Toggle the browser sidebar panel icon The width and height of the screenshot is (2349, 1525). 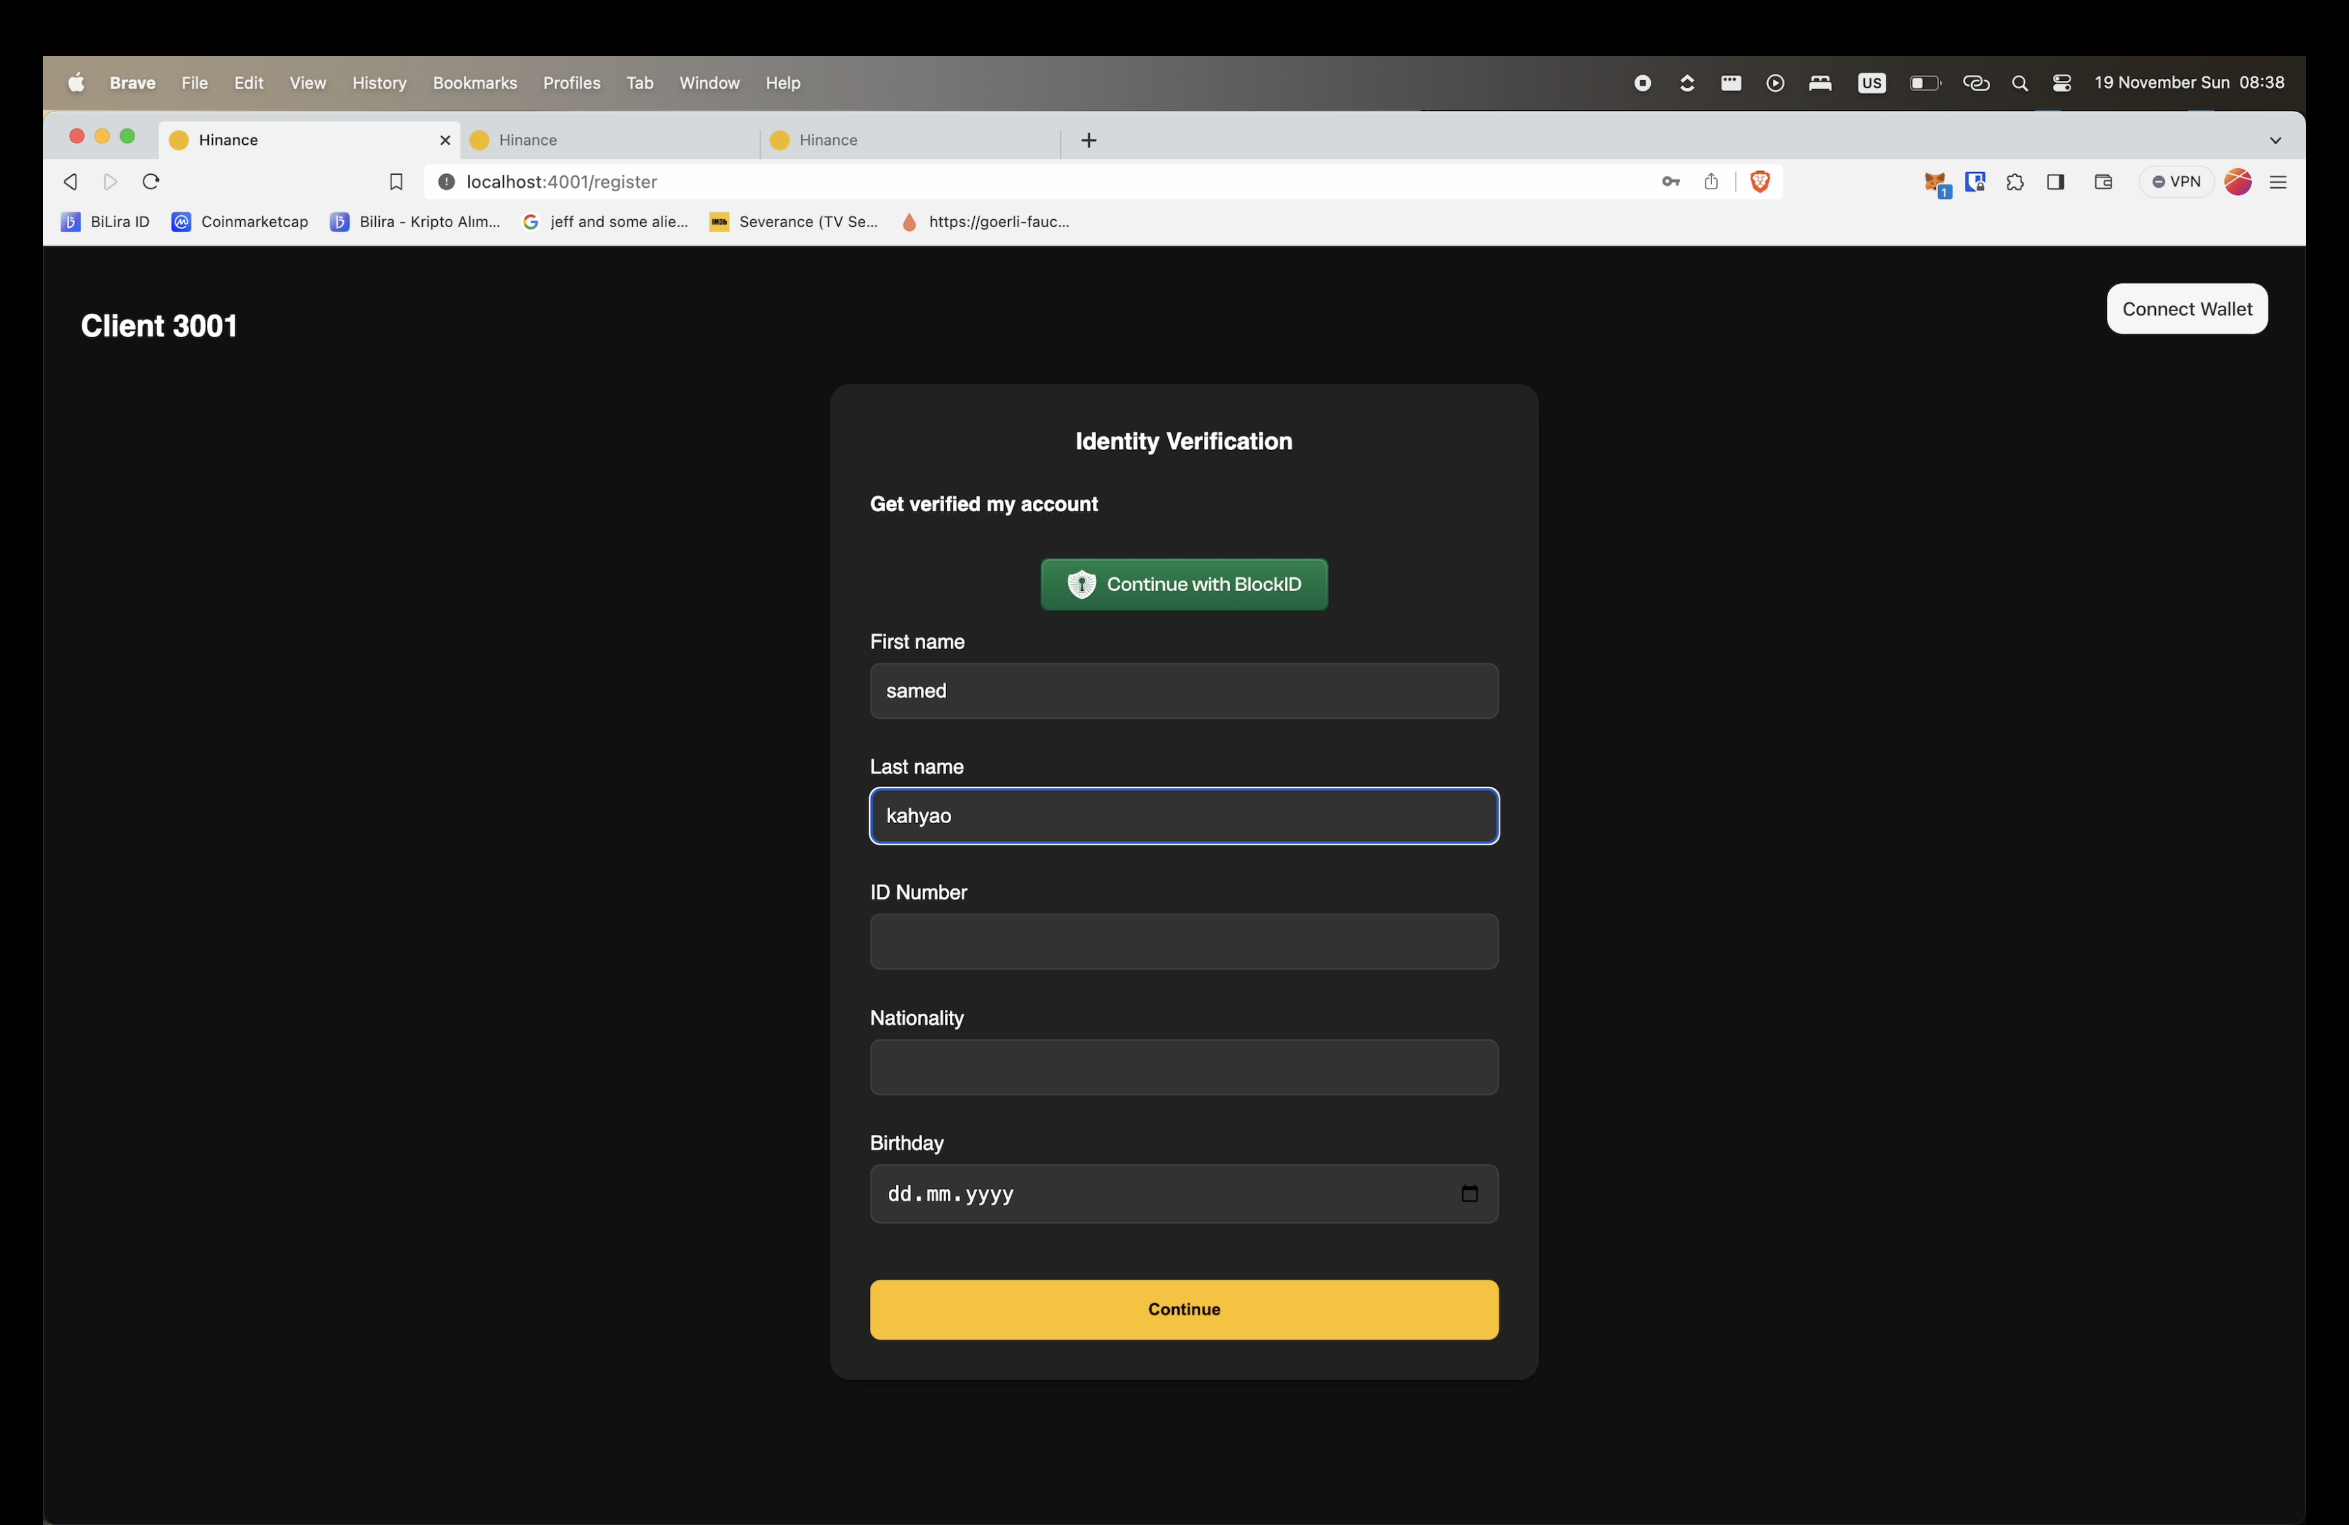coord(2056,181)
